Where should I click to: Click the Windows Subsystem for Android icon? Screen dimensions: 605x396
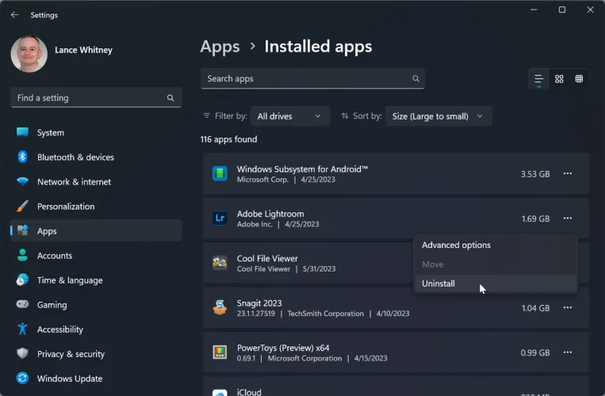pyautogui.click(x=220, y=173)
